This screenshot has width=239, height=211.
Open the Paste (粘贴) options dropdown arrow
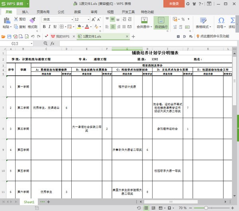pos(11,27)
